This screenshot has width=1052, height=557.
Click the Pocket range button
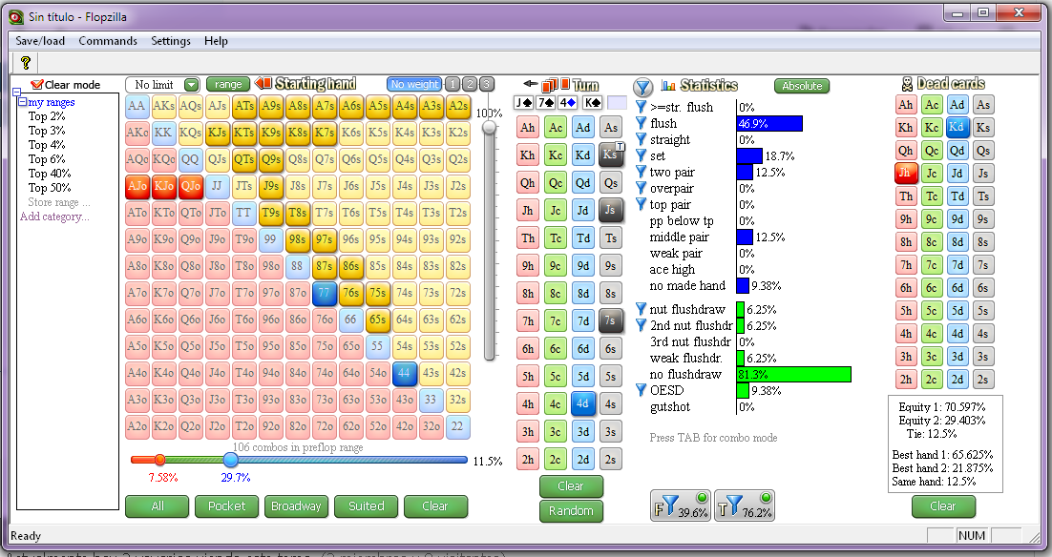click(227, 506)
